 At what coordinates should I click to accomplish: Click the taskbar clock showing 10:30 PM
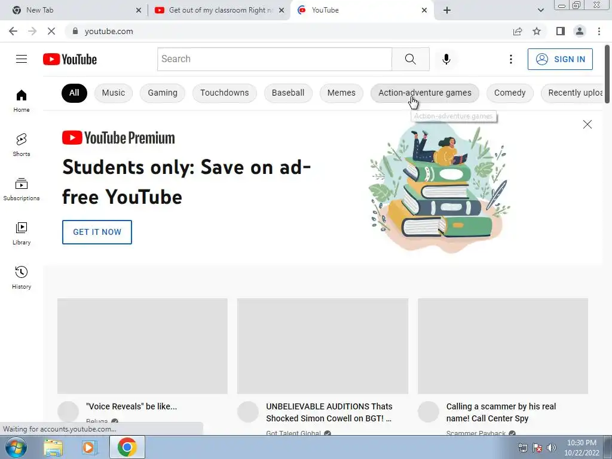click(582, 448)
